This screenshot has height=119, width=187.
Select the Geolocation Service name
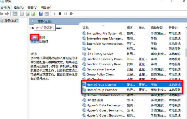(x=101, y=69)
